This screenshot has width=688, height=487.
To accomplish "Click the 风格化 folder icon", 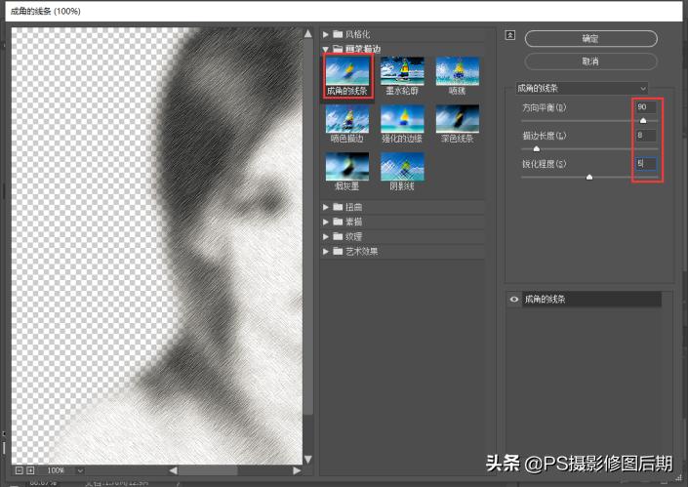I will [x=338, y=34].
